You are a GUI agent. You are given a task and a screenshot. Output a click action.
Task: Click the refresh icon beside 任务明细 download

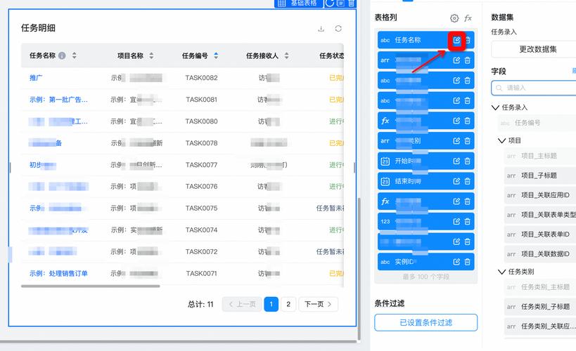pos(338,29)
